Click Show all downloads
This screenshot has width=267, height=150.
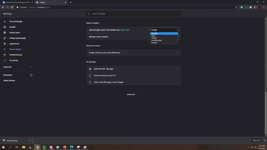[257, 140]
